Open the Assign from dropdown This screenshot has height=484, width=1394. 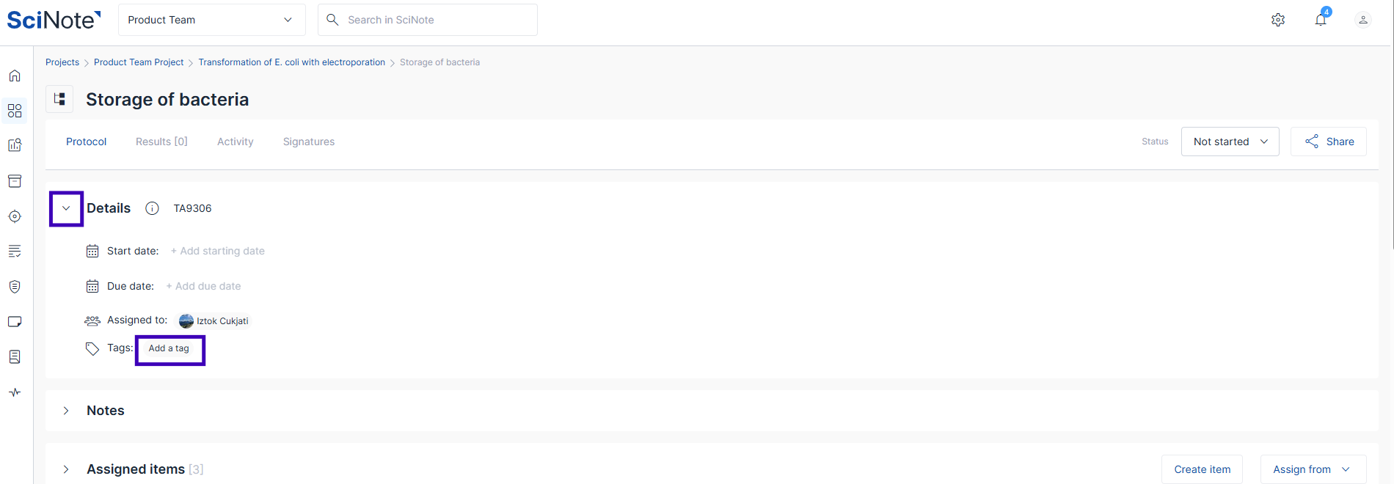(x=1313, y=469)
